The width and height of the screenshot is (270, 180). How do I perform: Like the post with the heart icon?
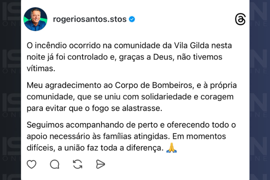click(x=31, y=164)
